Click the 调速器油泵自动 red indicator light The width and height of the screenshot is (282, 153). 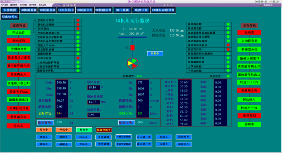click(228, 45)
